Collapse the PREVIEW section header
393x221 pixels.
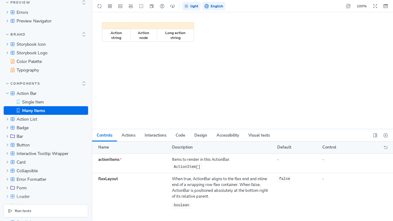click(x=18, y=2)
